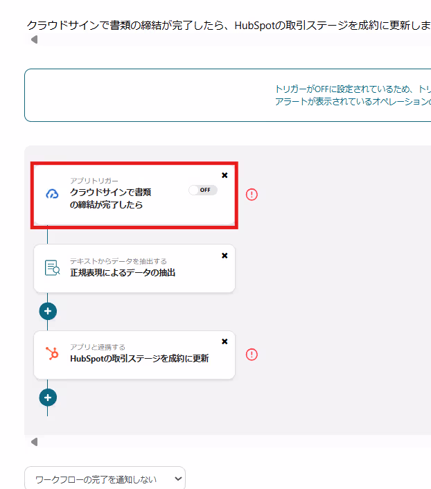Click the regex data extraction document icon

[x=52, y=268]
